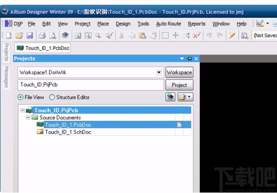Collapse the Touch_ID.PrjPcb tree node
The height and width of the screenshot is (193, 277).
pyautogui.click(x=22, y=110)
